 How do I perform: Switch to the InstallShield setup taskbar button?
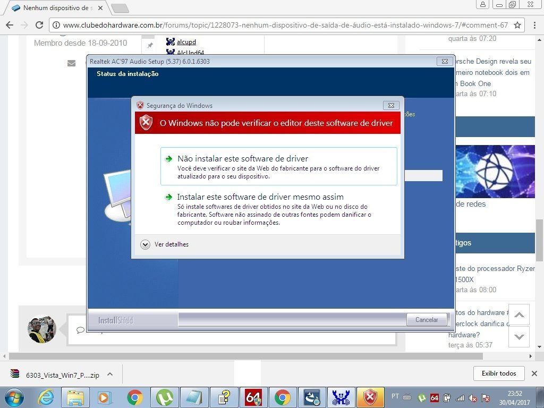coord(312,397)
